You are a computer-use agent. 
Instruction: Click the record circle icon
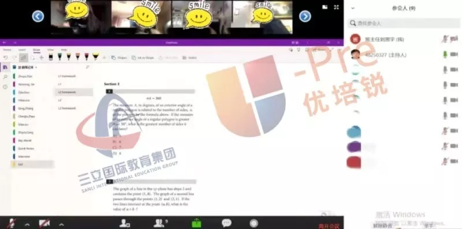[x=254, y=223]
